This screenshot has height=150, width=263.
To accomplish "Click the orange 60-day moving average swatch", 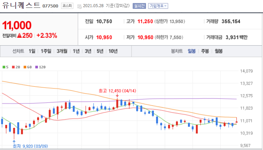I will click(x=25, y=67).
